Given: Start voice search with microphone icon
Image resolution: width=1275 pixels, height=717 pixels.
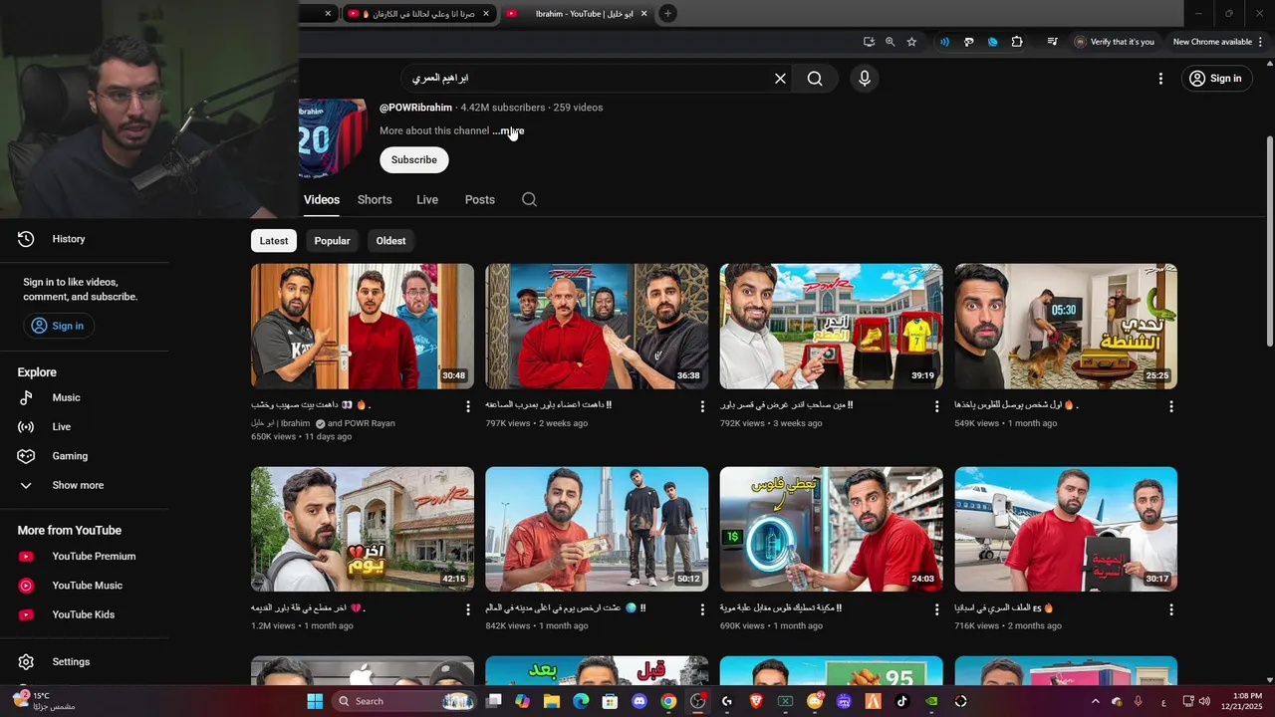Looking at the screenshot, I should (865, 79).
